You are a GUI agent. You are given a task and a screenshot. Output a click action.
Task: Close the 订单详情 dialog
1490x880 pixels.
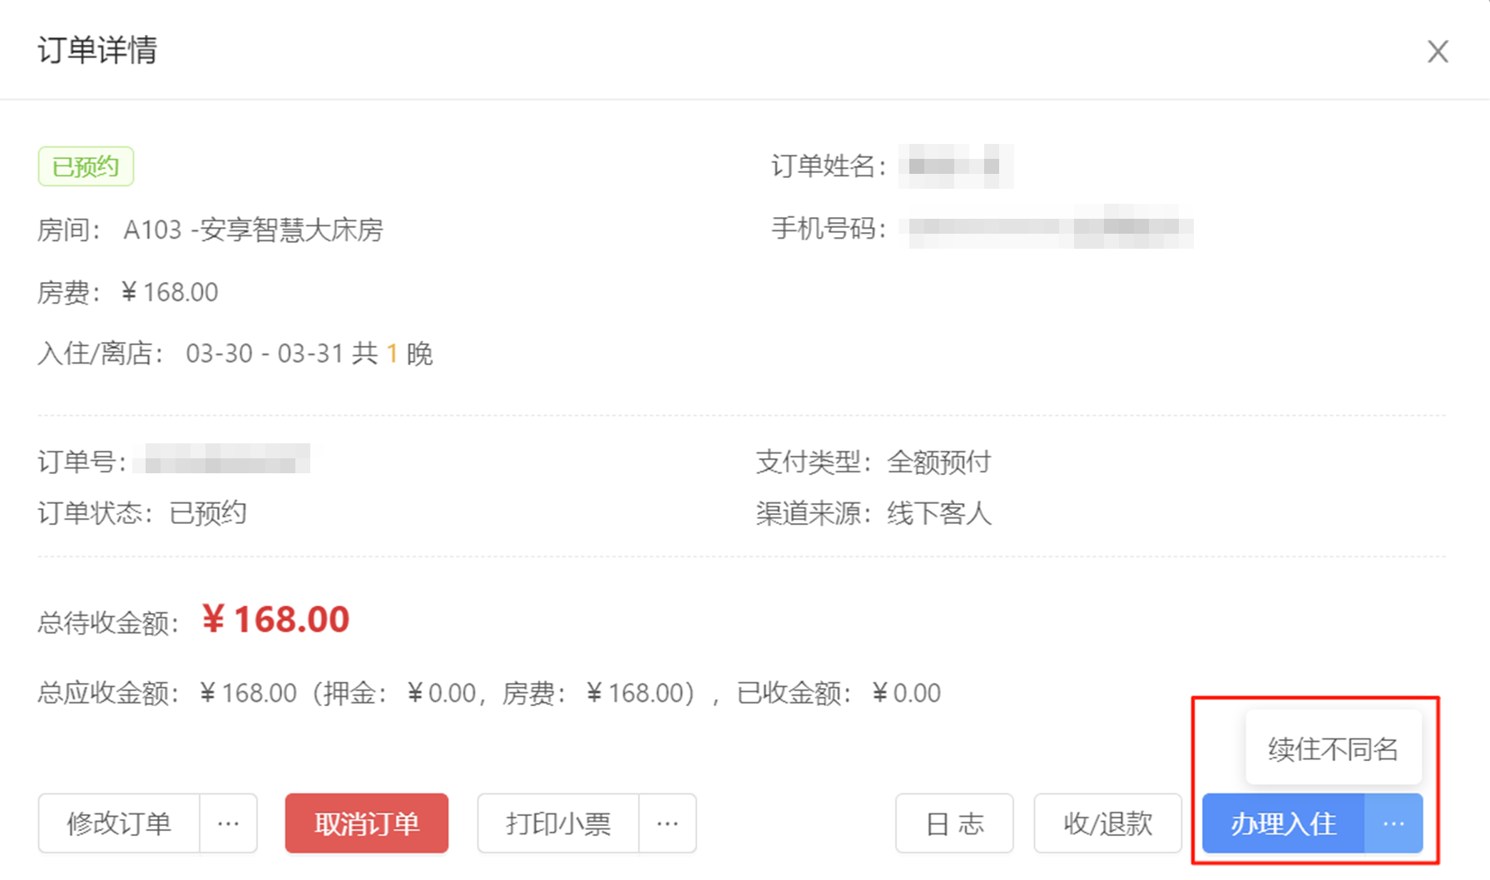click(1438, 52)
